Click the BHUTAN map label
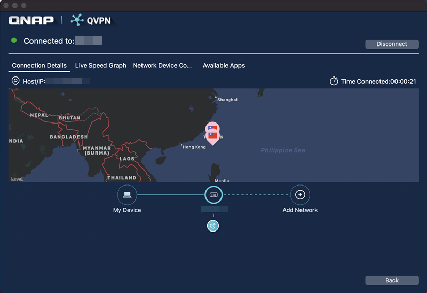This screenshot has width=427, height=293. click(70, 118)
